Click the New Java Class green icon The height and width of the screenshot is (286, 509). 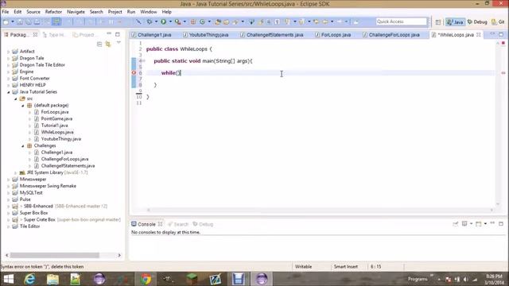click(203, 21)
